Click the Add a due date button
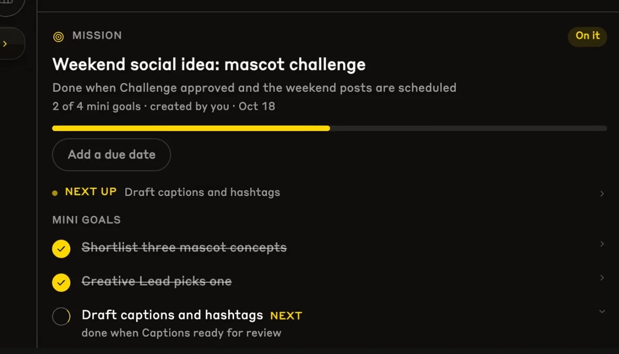 tap(111, 155)
